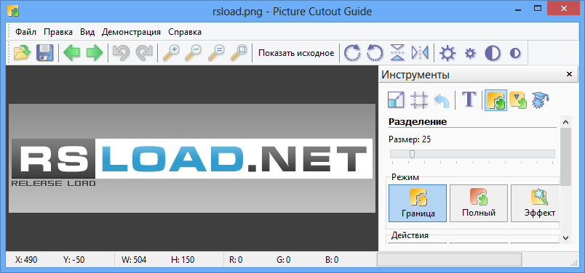Open the Файл menu
Viewport: 585px width, 273px height.
point(25,32)
